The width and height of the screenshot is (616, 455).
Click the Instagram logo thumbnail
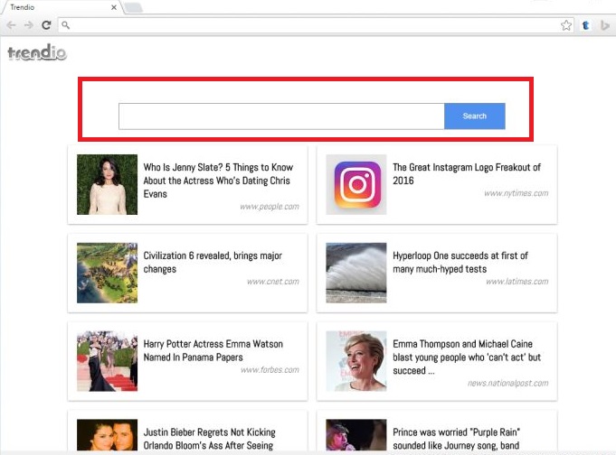[356, 184]
